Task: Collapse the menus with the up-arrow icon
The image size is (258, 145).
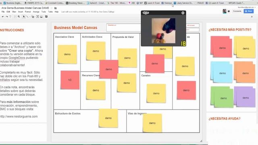Action: (x=252, y=17)
